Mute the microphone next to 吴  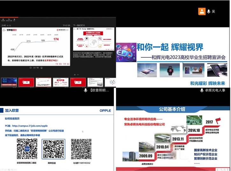point(209,11)
